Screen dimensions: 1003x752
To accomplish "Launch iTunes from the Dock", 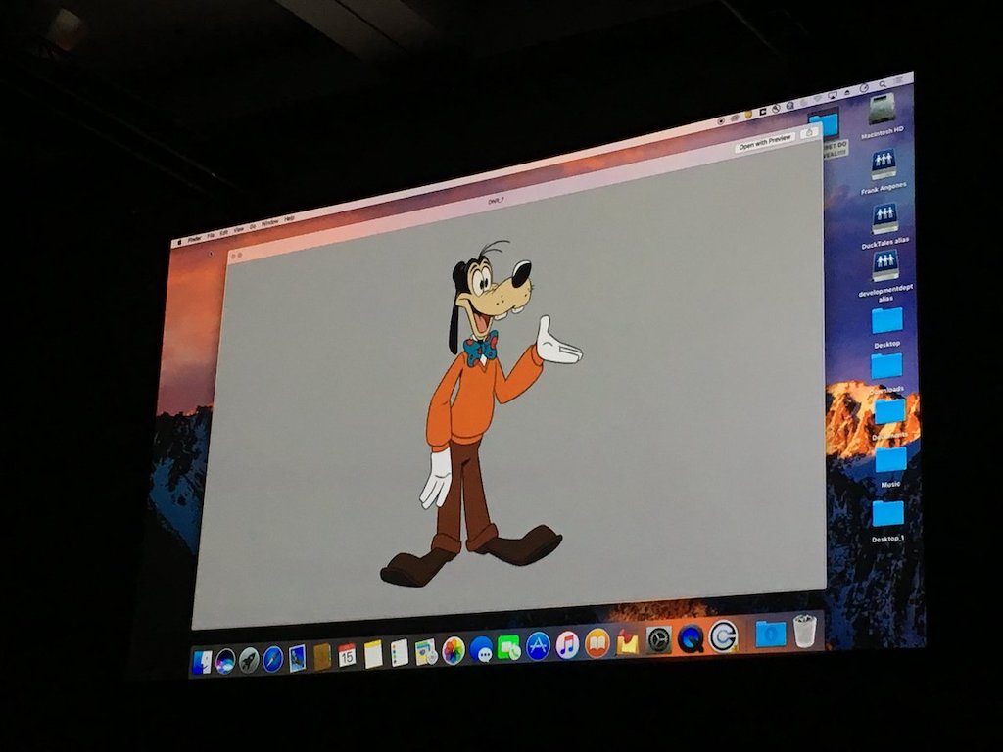I will [567, 644].
